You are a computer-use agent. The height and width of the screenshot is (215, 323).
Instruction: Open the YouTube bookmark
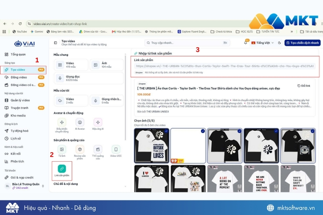click(20, 32)
